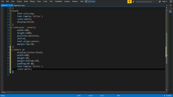The height and width of the screenshot is (97, 173).
Task: Click the line 'color:white;' on line 44
Action: [24, 69]
